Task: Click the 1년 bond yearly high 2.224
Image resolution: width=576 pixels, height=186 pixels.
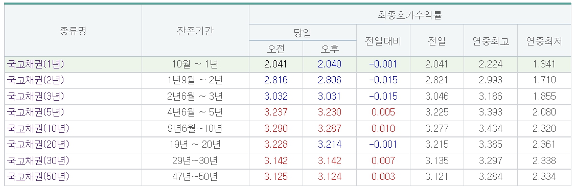Action: [491, 64]
